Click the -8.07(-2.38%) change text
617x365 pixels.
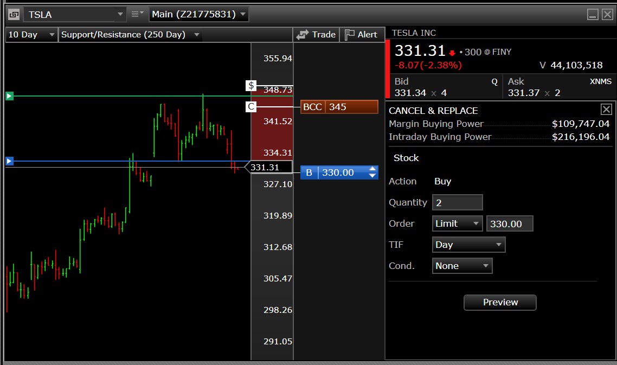point(428,66)
